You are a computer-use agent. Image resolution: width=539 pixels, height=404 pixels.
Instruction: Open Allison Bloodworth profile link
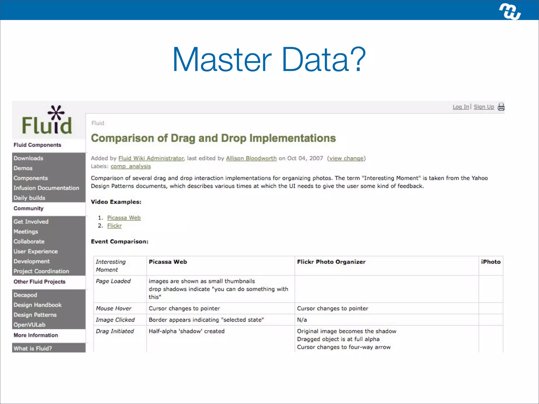click(x=251, y=158)
